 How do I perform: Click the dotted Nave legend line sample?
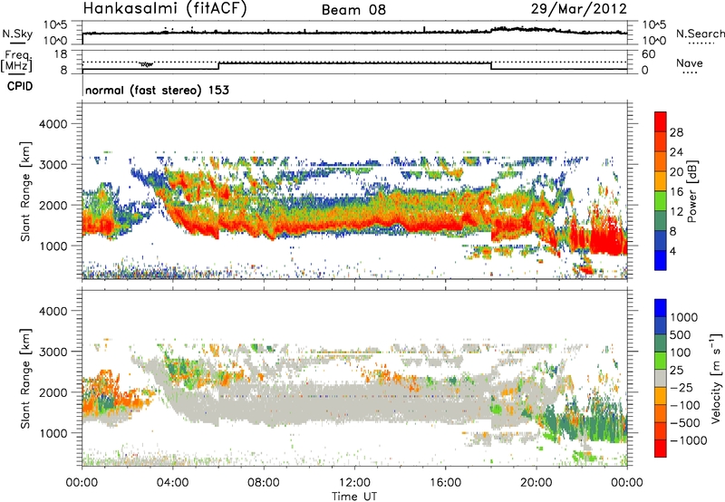tap(690, 73)
